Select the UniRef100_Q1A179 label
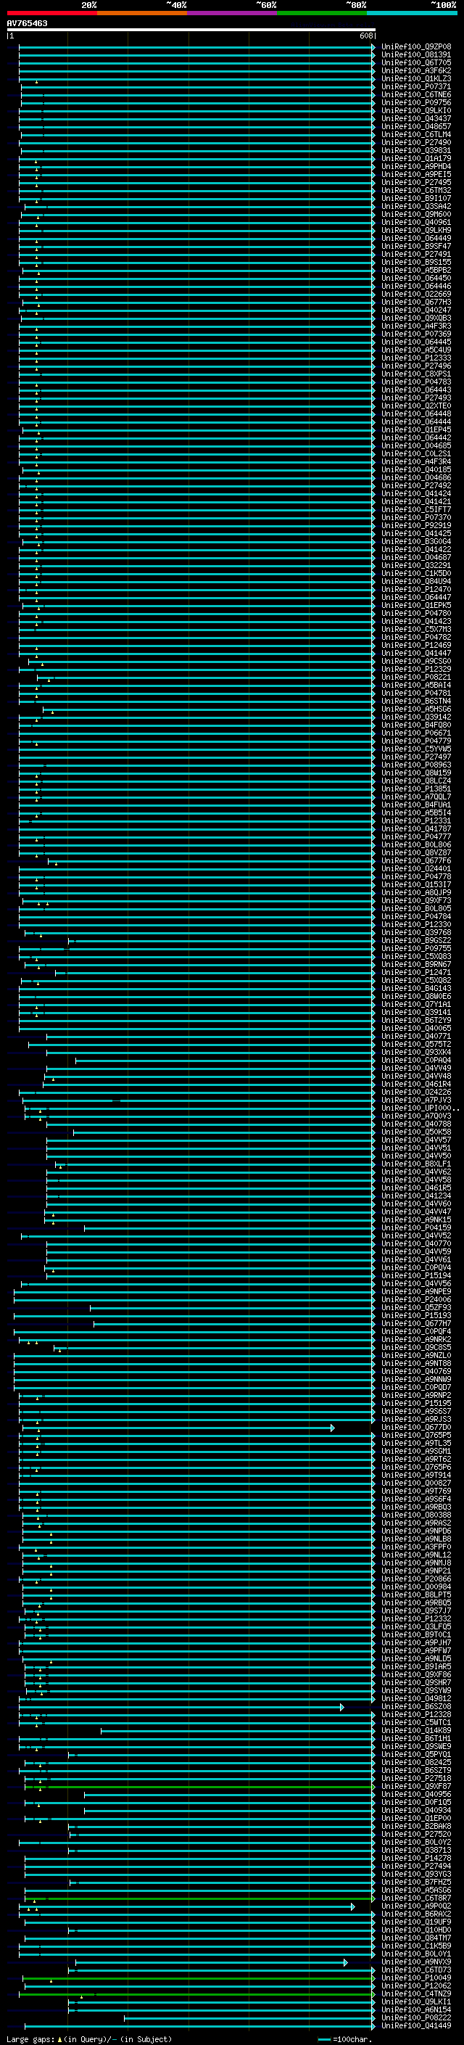 click(x=415, y=158)
